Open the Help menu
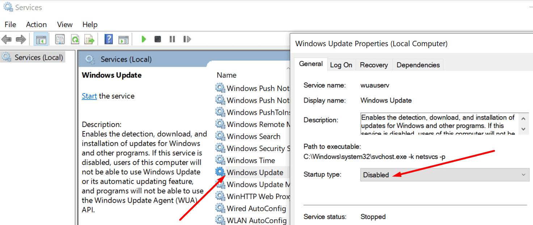 (90, 25)
